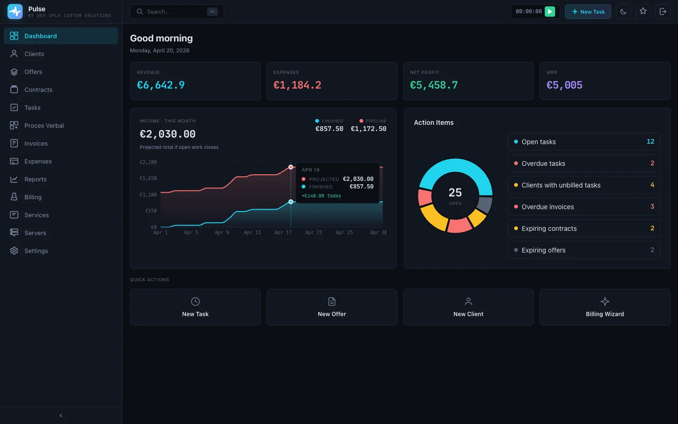Click the Dashboard grid icon in sidebar
The height and width of the screenshot is (424, 678).
[14, 36]
